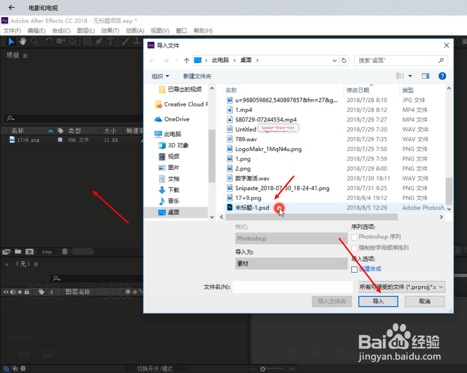Go up one folder in import dialog
Viewport: 467px width, 373px height.
186,61
